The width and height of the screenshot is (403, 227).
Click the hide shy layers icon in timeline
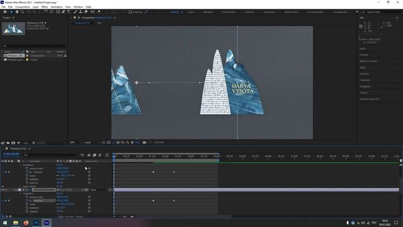click(x=89, y=155)
